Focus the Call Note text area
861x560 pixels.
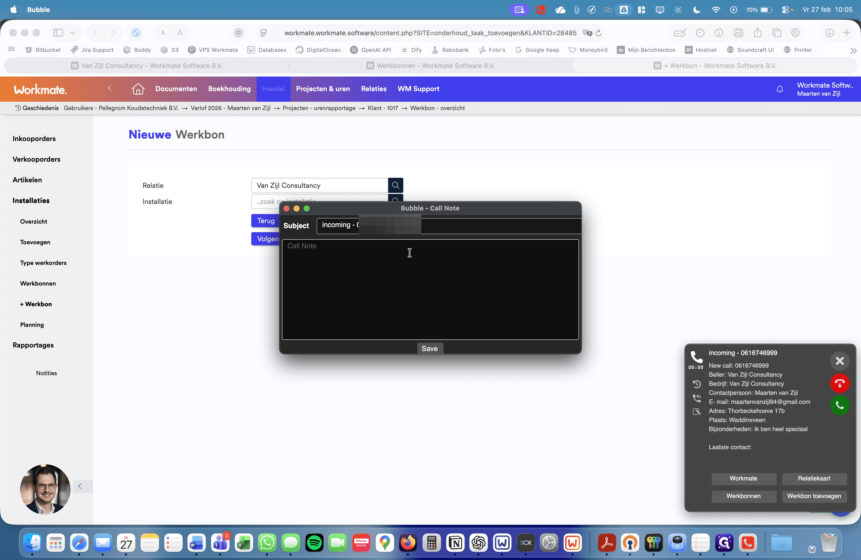point(430,289)
